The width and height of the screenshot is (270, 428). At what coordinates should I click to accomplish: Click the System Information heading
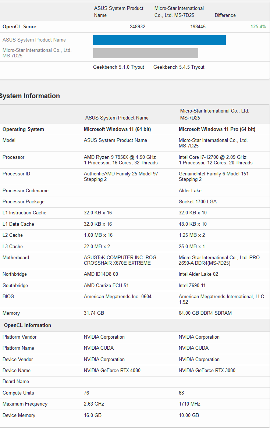(x=29, y=96)
